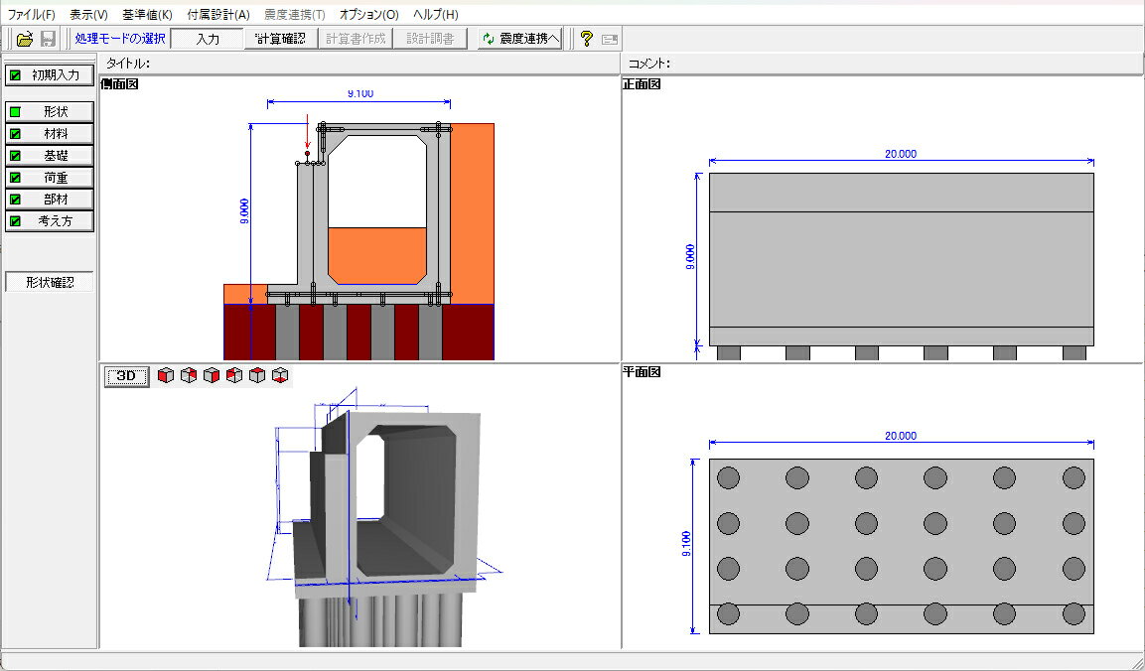
Task: Open the 材料 checked item
Action: (50, 133)
